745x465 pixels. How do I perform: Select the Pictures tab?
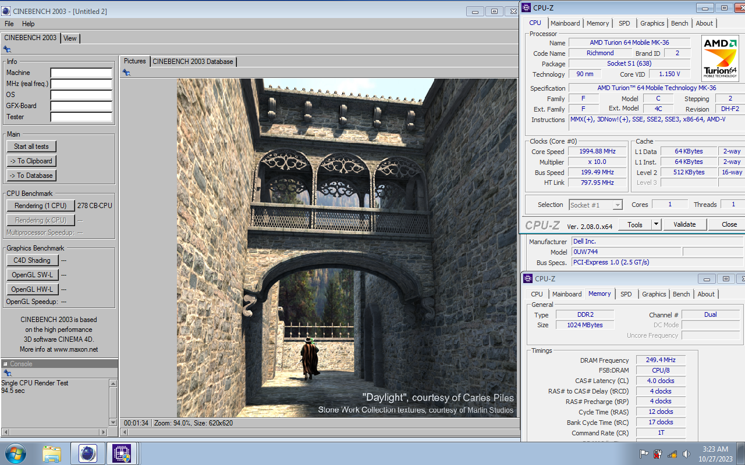[x=135, y=61]
